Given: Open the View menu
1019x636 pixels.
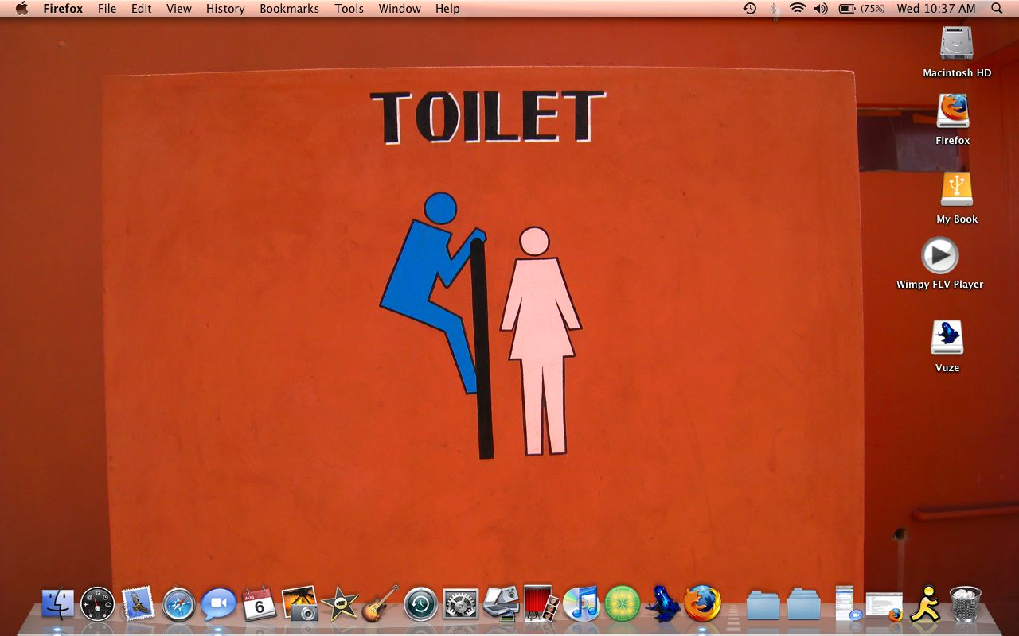Looking at the screenshot, I should pos(178,8).
